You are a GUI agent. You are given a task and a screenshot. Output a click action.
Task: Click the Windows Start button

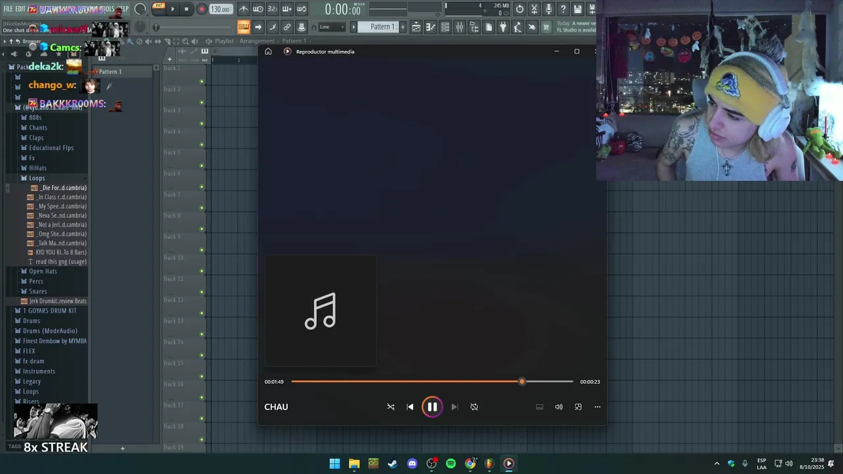[335, 463]
